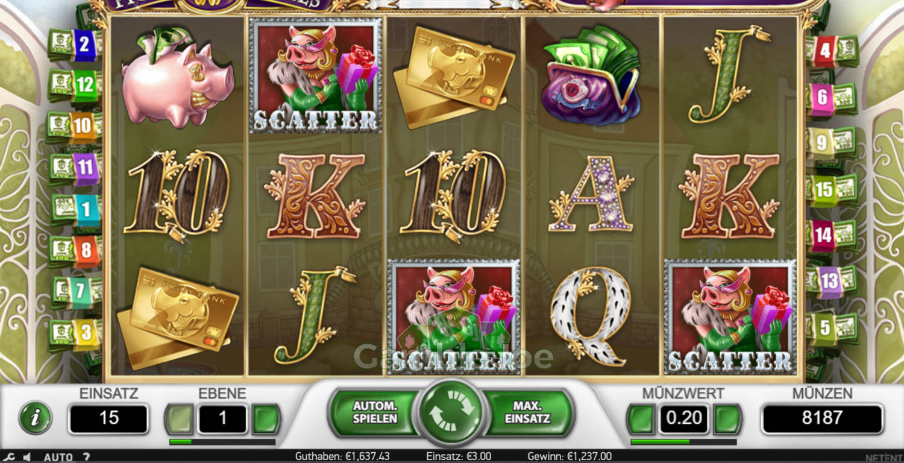Open help with the question mark icon
The width and height of the screenshot is (904, 463).
pos(86,457)
